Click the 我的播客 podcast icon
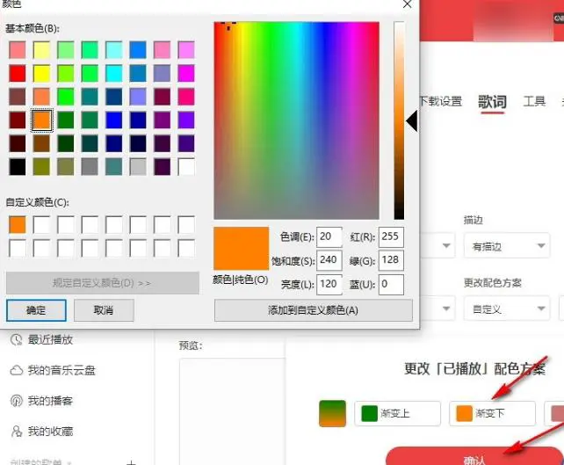 (16, 401)
